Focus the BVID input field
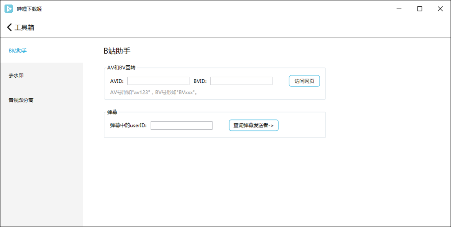 point(241,81)
